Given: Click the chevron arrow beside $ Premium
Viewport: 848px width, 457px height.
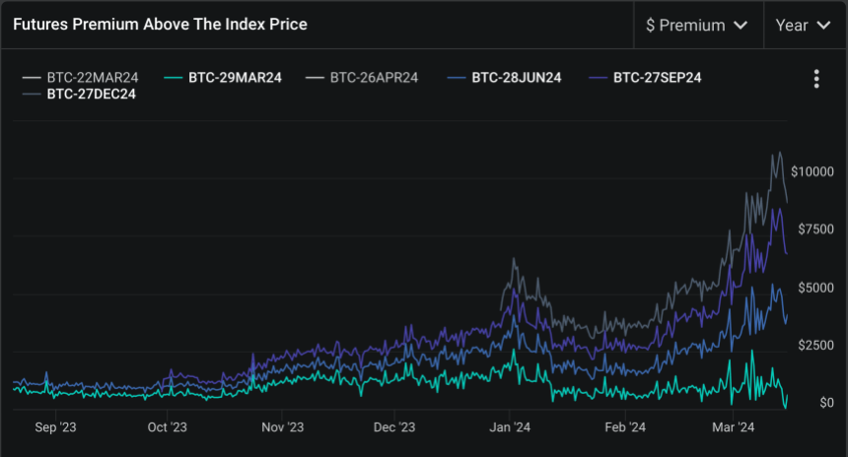Looking at the screenshot, I should click(x=740, y=26).
